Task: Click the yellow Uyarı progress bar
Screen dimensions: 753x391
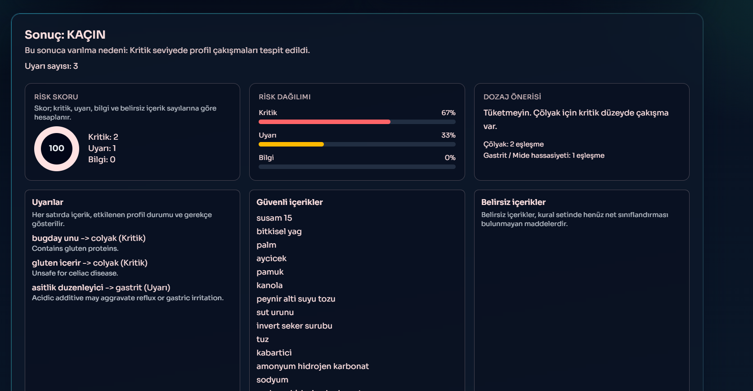Action: coord(291,144)
